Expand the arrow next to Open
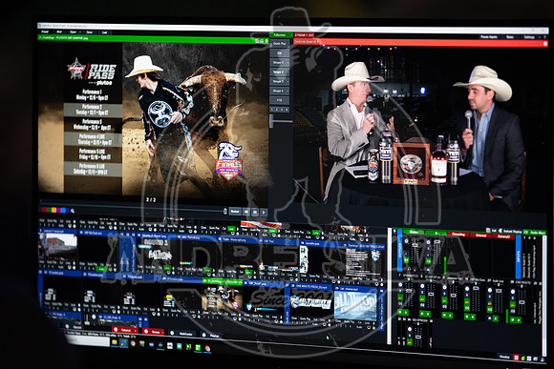The image size is (554, 369). [79, 32]
